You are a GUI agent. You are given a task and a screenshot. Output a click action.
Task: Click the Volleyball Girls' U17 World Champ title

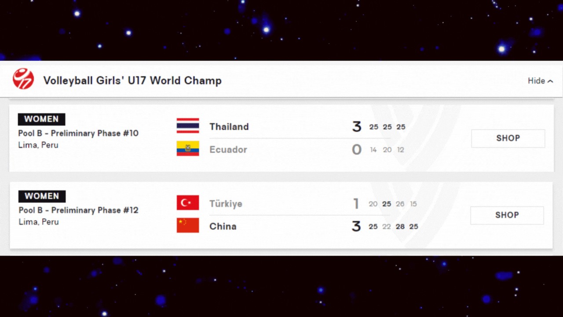point(132,81)
